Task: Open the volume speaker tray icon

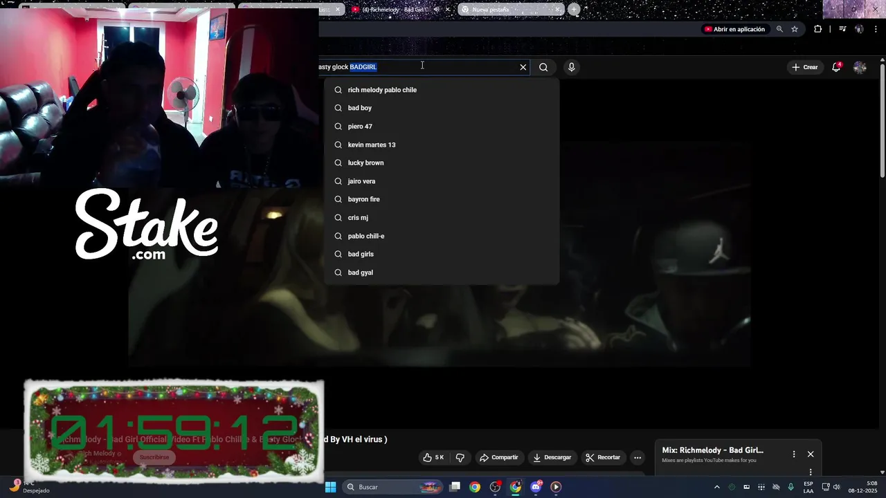Action: (836, 487)
